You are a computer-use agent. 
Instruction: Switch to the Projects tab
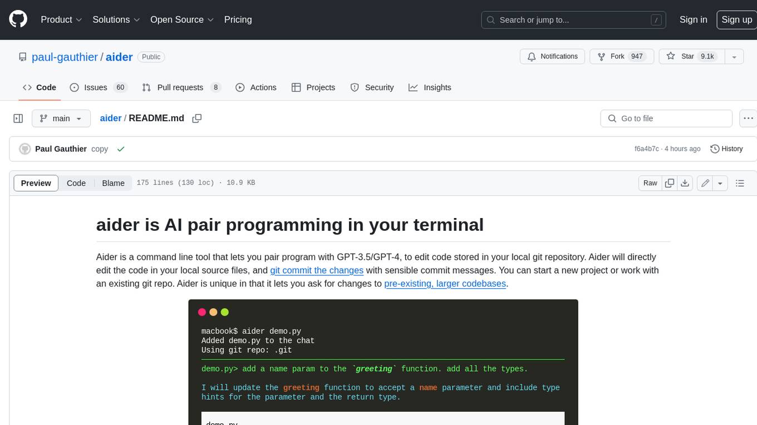[x=313, y=87]
